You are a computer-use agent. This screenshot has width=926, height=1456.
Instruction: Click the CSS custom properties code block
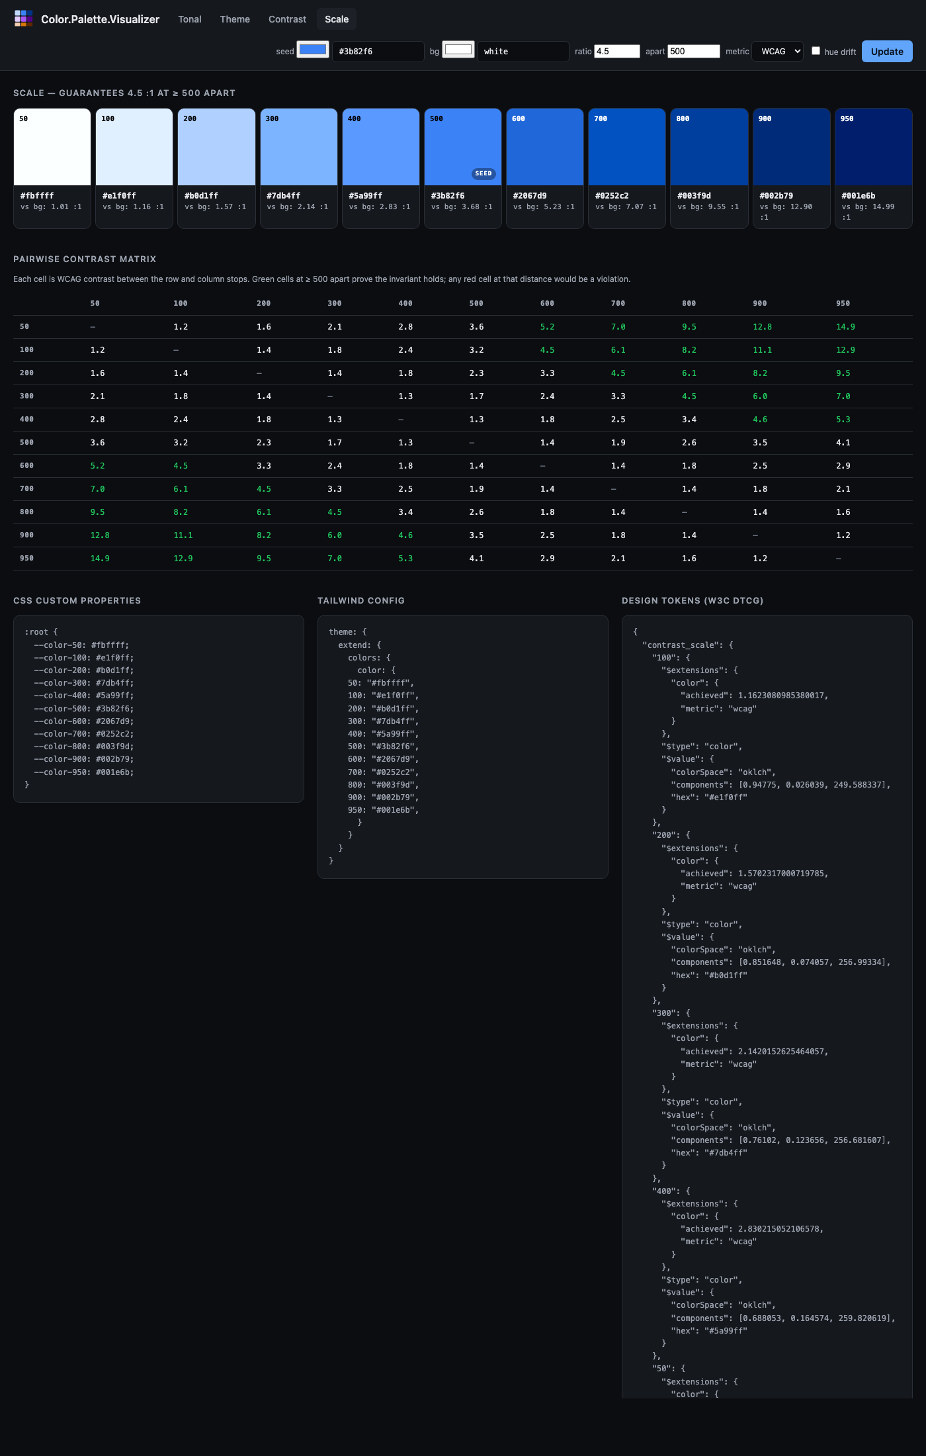[x=159, y=708]
